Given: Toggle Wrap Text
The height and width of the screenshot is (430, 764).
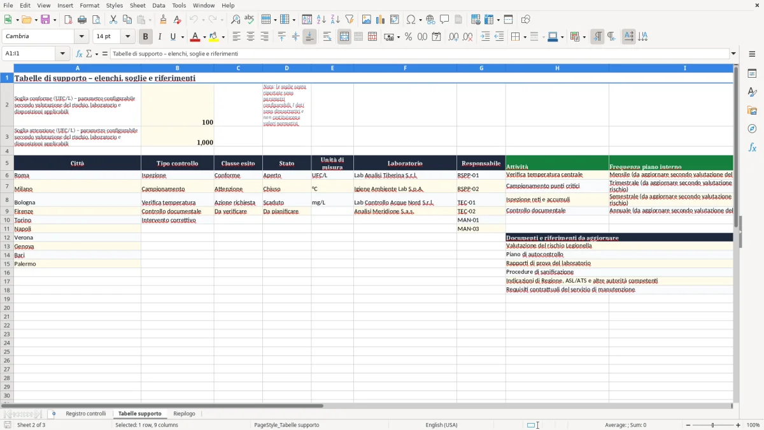Looking at the screenshot, I should click(327, 37).
